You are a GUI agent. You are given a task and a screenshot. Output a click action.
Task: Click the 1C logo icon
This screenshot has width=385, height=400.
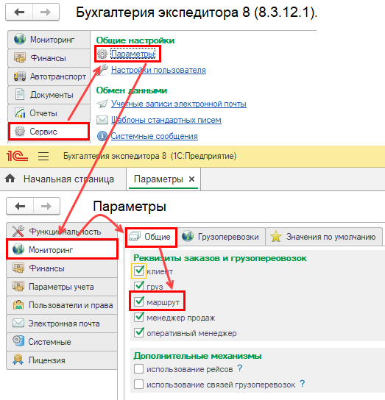click(17, 156)
